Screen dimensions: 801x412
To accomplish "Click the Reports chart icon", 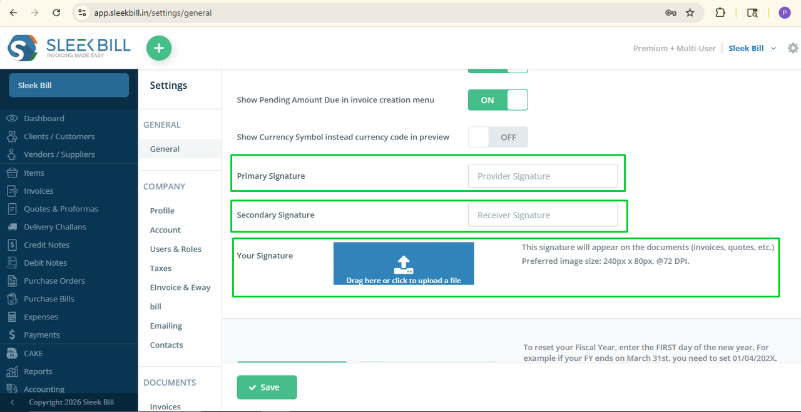I will [12, 371].
